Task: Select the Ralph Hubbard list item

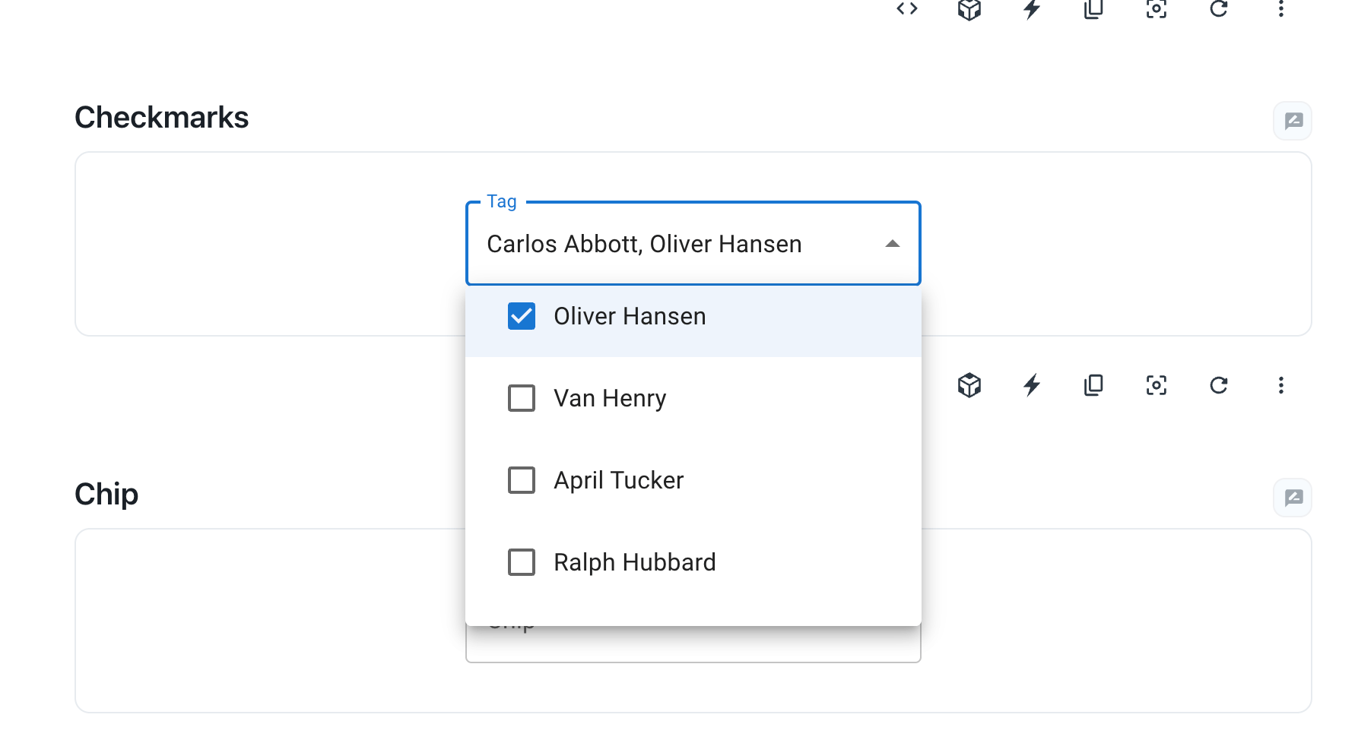Action: click(x=635, y=562)
